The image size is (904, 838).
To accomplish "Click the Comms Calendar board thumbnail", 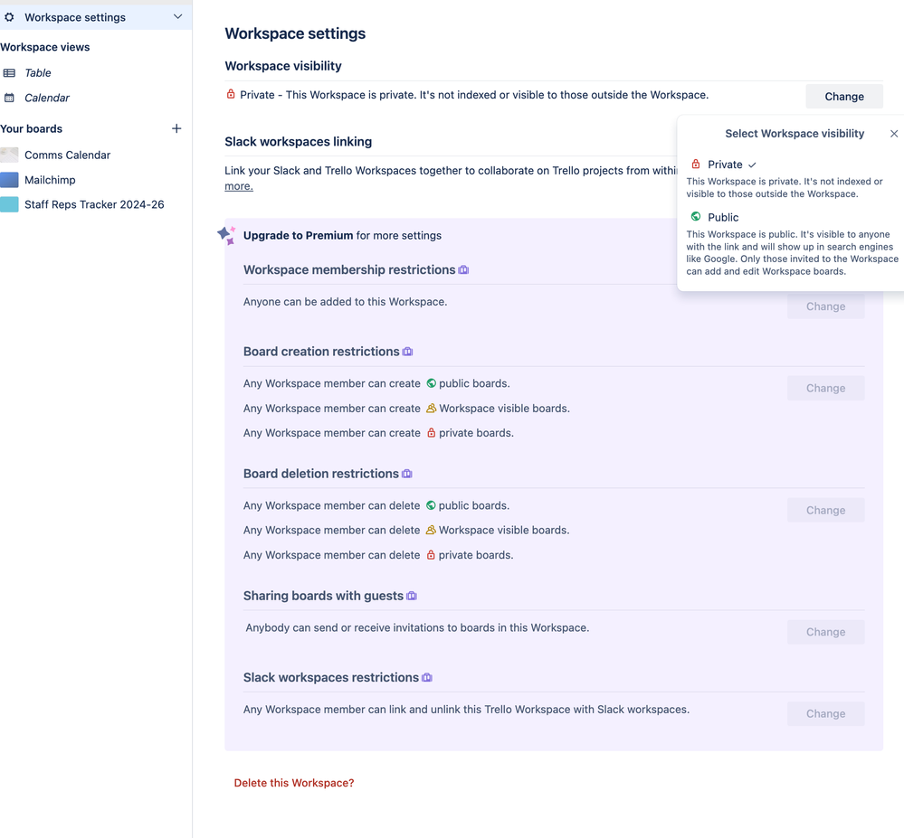I will coord(9,155).
